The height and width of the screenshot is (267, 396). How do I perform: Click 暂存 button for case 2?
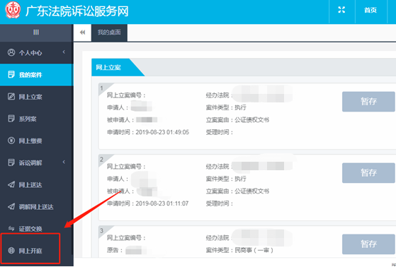tap(368, 173)
